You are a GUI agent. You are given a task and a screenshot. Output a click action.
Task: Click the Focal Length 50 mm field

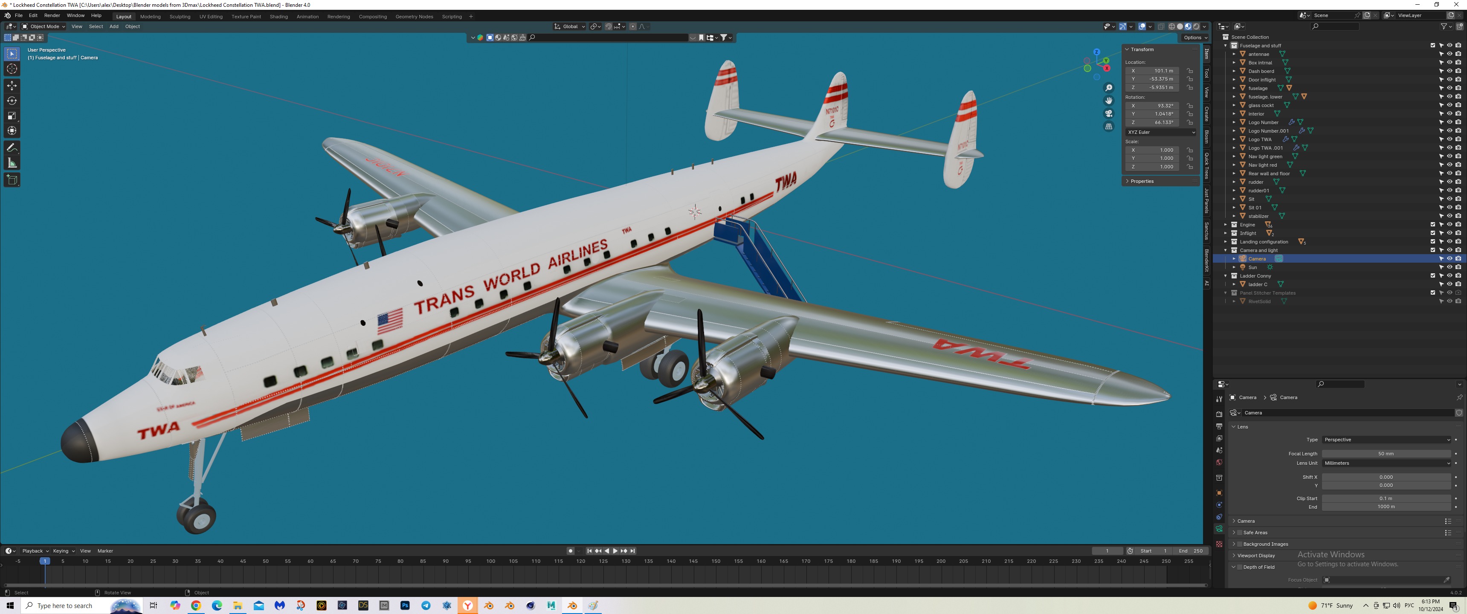[1386, 454]
